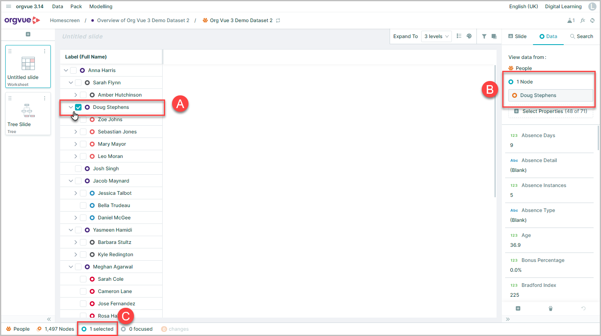Screen dimensions: 601x336
Task: Uncheck the Doug Stephens checkbox
Action: 78,107
